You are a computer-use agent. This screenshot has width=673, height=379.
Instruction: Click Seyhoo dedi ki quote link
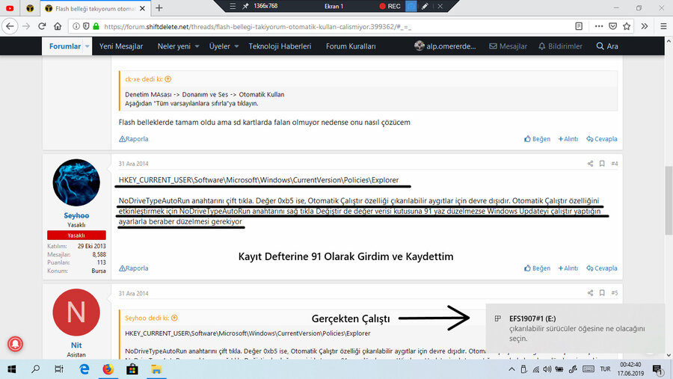tap(151, 318)
